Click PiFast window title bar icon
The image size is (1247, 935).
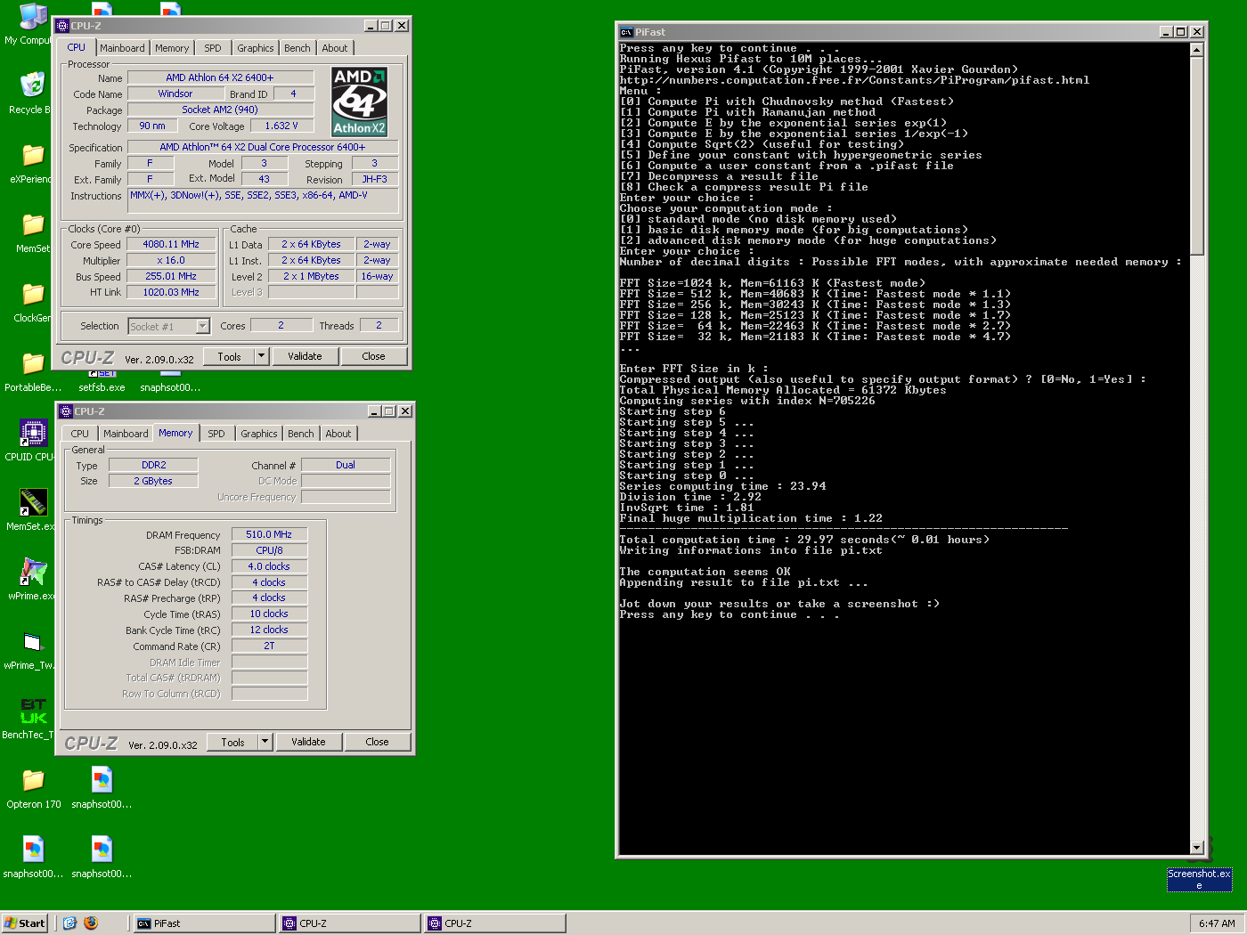pos(626,32)
